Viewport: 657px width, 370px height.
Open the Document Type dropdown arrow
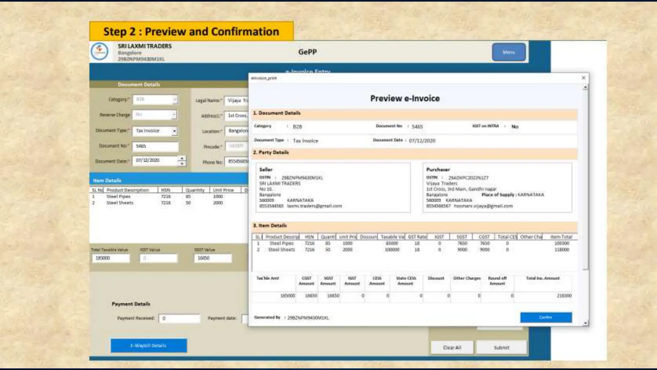(x=174, y=131)
